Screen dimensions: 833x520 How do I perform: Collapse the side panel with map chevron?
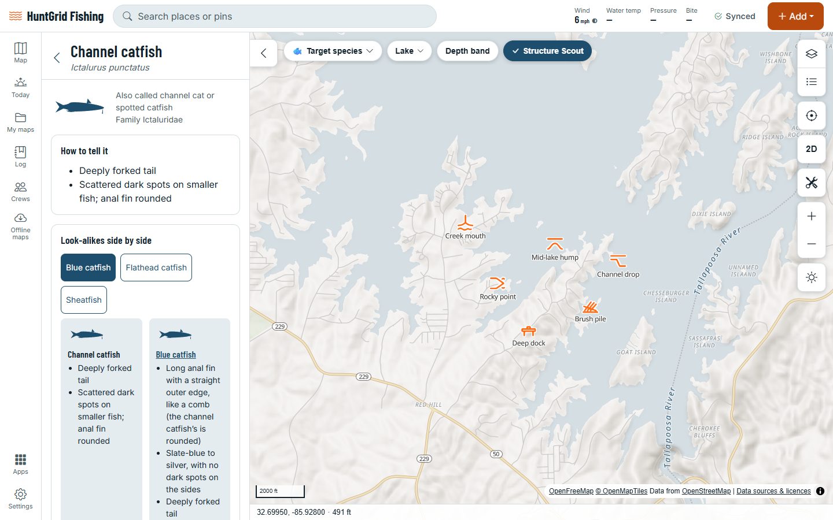(264, 53)
